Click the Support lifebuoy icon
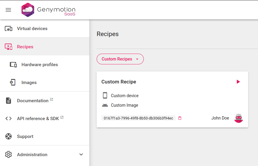The height and width of the screenshot is (166, 258). pos(9,136)
